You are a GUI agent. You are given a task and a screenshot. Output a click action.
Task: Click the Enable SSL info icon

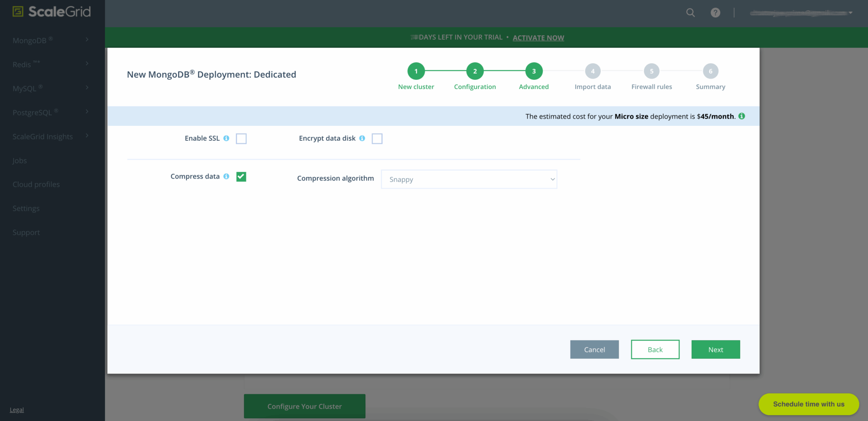point(226,139)
